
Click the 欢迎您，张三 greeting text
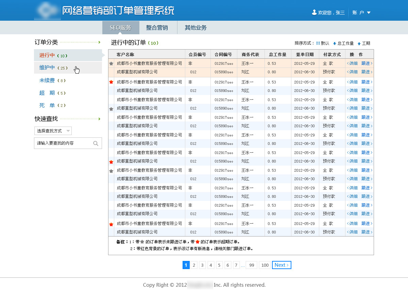tap(331, 13)
